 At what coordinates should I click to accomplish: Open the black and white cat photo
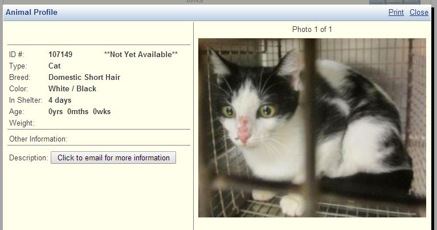312,128
